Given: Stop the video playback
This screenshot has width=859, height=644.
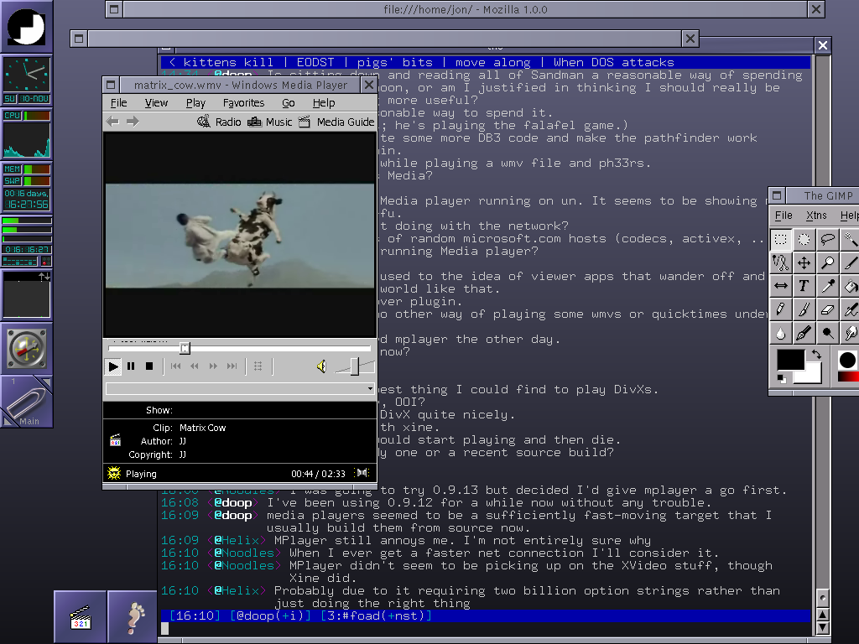Looking at the screenshot, I should click(149, 366).
